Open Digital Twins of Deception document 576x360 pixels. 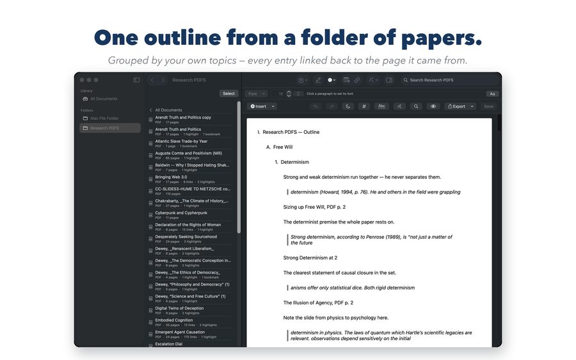click(190, 311)
